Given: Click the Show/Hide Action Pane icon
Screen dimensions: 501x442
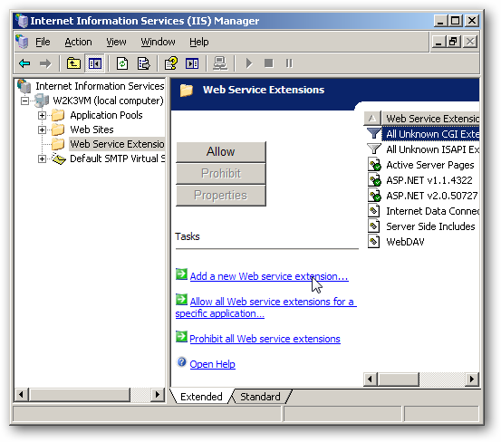Looking at the screenshot, I should pyautogui.click(x=192, y=63).
